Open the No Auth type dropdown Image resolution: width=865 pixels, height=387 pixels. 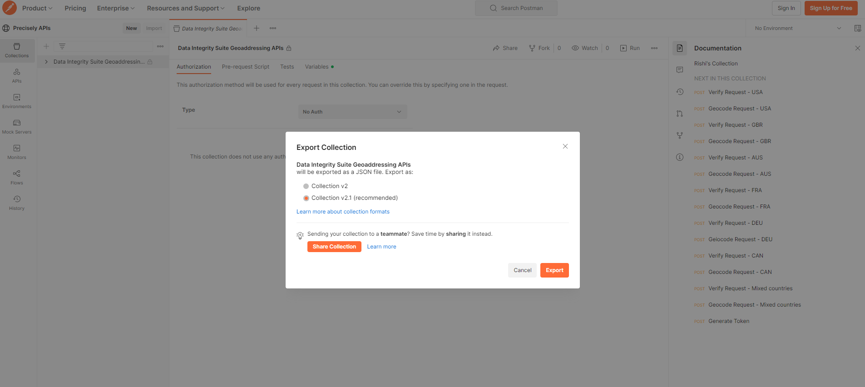coord(352,111)
